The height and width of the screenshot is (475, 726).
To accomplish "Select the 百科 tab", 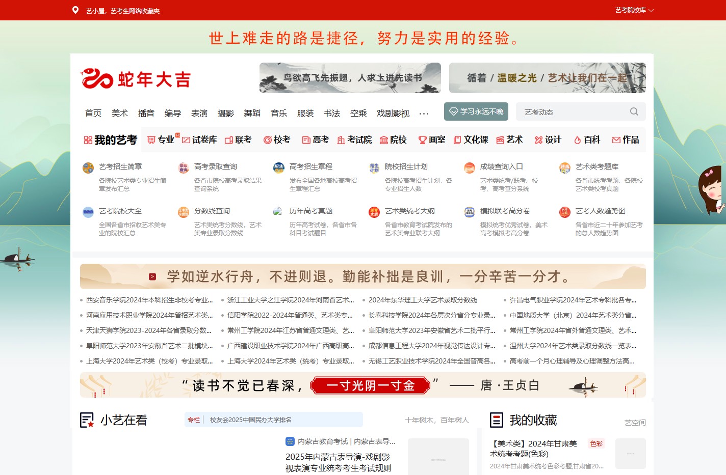I will pyautogui.click(x=587, y=139).
